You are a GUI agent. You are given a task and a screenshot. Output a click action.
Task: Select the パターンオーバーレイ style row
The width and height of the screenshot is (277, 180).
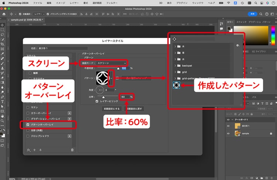[49, 125]
